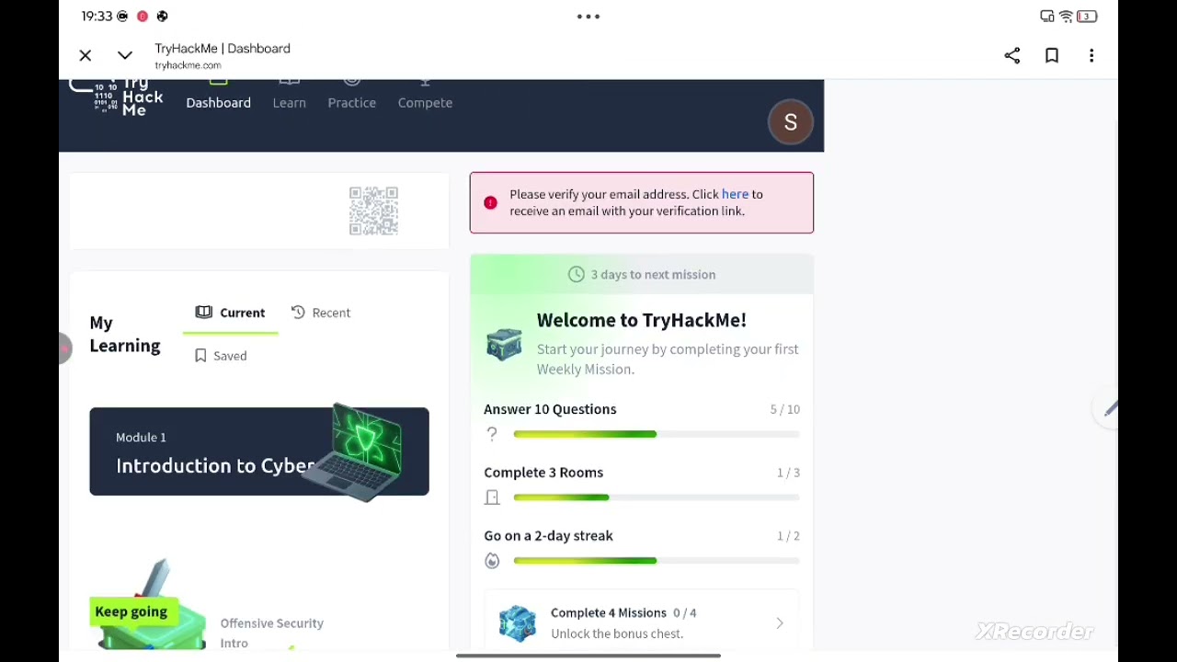Open the browser three-dot overflow menu
Screen dimensions: 1177x662
point(1091,56)
